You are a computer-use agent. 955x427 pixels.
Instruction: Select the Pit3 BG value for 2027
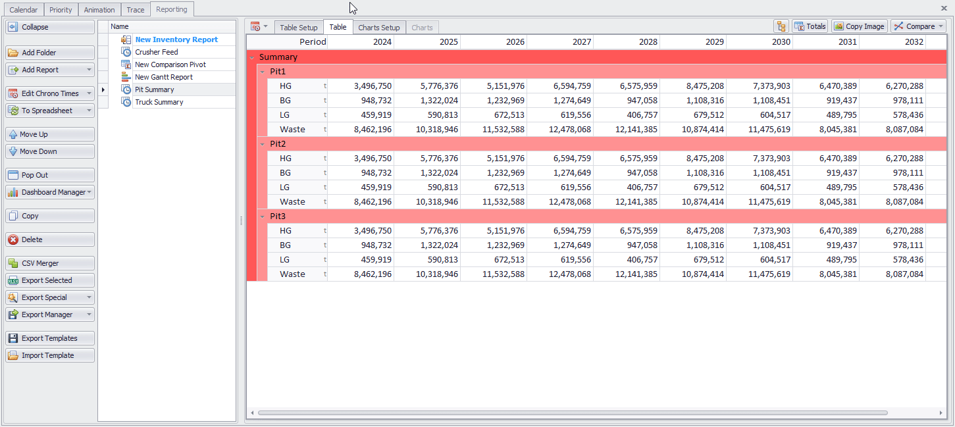[560, 245]
